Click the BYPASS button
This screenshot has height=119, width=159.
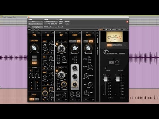(67, 22)
